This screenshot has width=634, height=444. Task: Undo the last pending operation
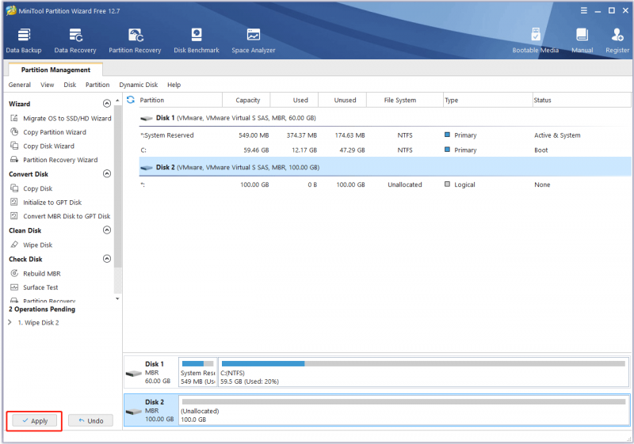(x=90, y=420)
